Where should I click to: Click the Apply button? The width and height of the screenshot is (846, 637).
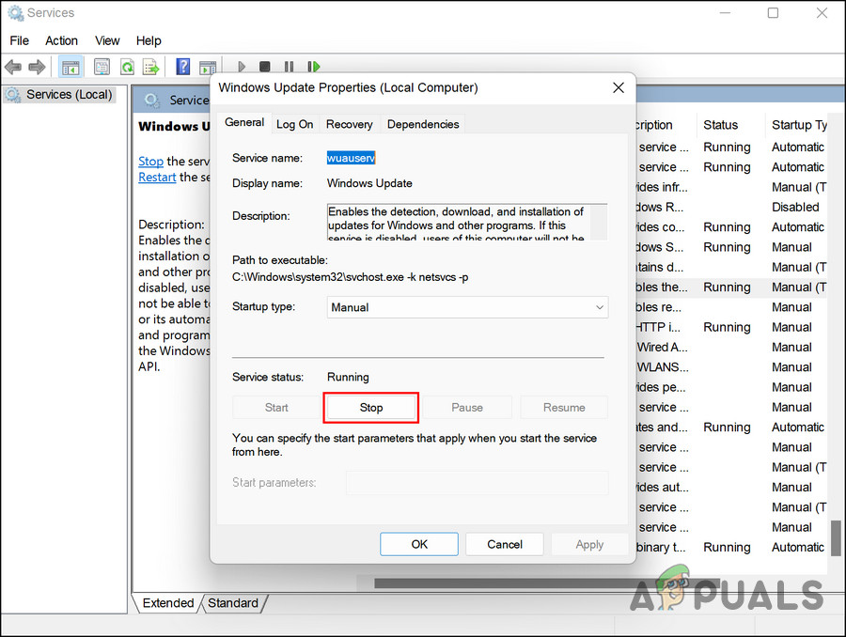[x=589, y=544]
